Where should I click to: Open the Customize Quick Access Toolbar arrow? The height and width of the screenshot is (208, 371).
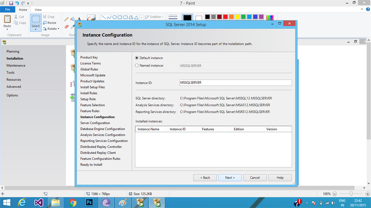click(x=28, y=3)
